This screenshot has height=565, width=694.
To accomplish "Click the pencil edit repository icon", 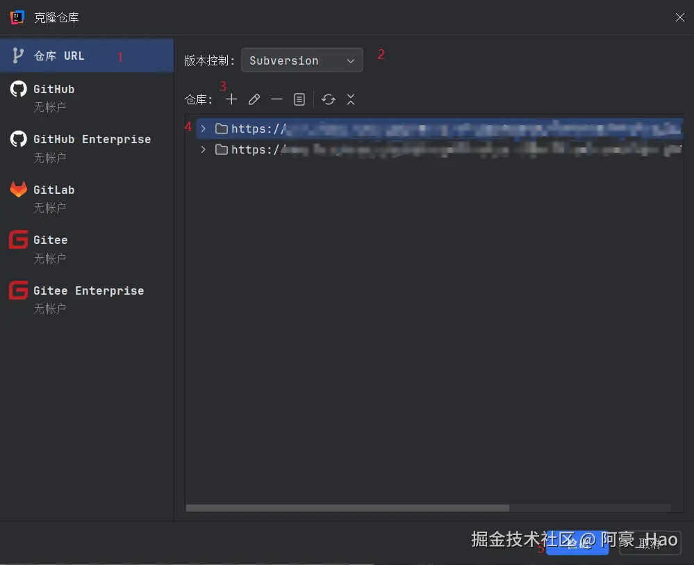I will click(x=254, y=99).
